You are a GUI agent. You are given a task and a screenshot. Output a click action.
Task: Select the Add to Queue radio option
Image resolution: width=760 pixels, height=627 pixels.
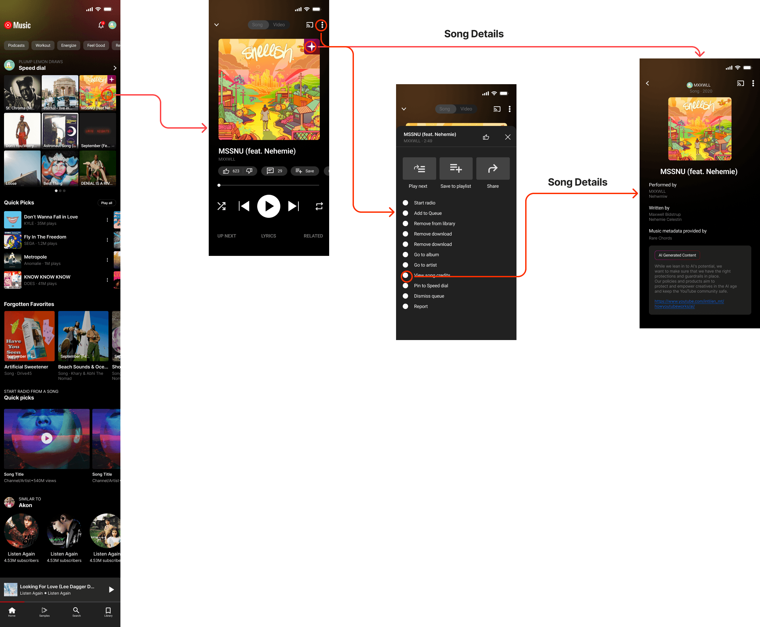pos(405,213)
